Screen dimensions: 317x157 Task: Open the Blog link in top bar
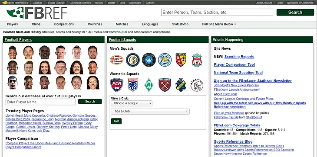click(x=122, y=3)
